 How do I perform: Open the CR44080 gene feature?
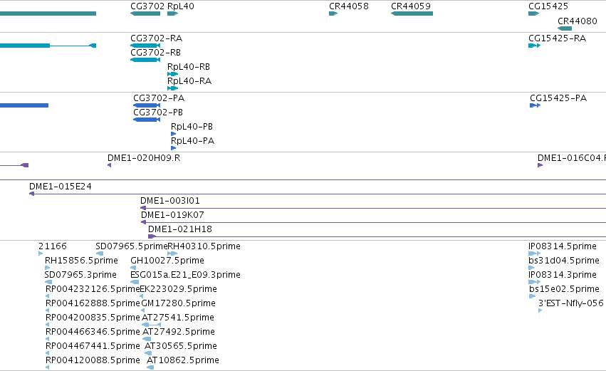click(565, 28)
